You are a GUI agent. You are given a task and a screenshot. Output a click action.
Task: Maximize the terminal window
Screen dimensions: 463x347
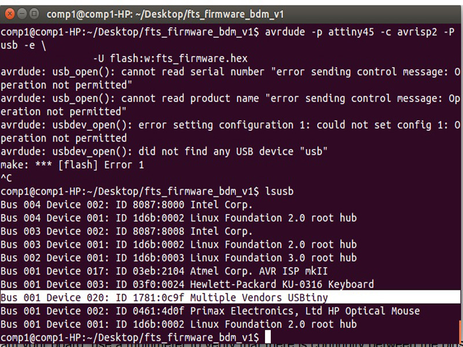coord(34,12)
